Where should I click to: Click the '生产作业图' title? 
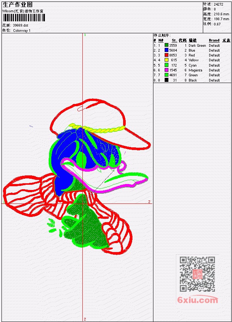tap(18, 5)
